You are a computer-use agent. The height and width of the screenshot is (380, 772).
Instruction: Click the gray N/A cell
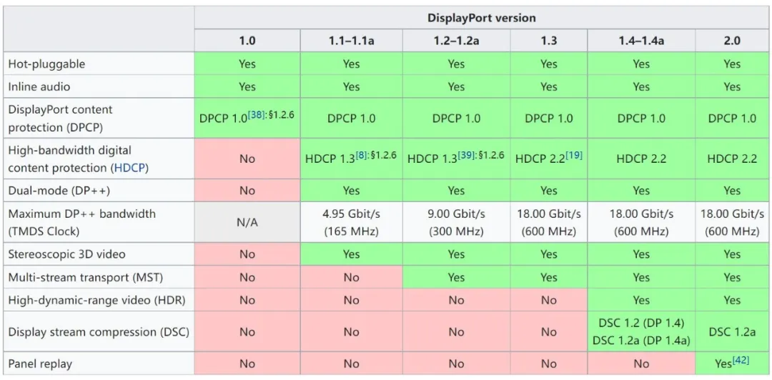click(247, 223)
